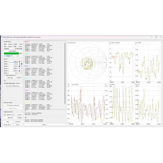Click the Marker 2 heading in data panel
Viewport: 163px width, 163px height.
click(x=27, y=54)
